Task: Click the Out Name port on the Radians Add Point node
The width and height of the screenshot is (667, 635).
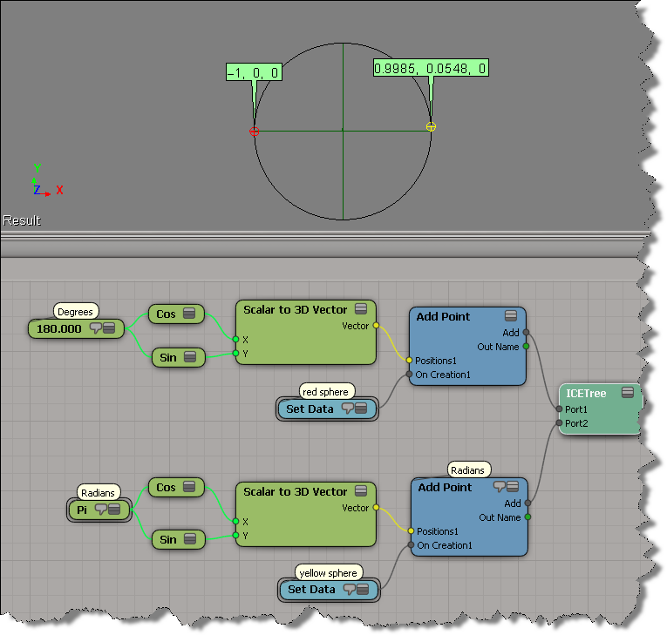Action: coord(526,517)
